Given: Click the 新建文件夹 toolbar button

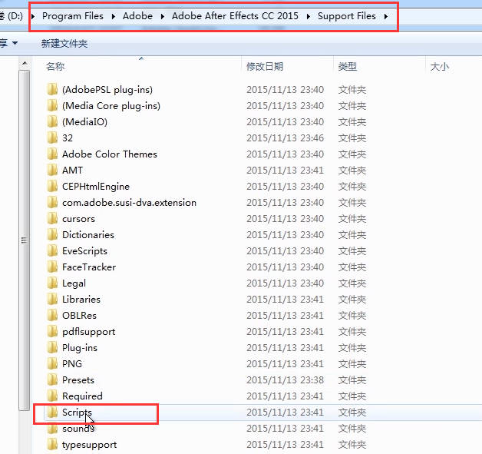Looking at the screenshot, I should click(64, 43).
